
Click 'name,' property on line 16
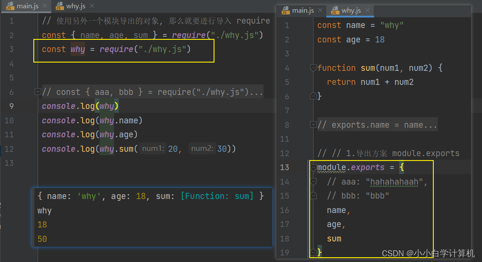339,210
